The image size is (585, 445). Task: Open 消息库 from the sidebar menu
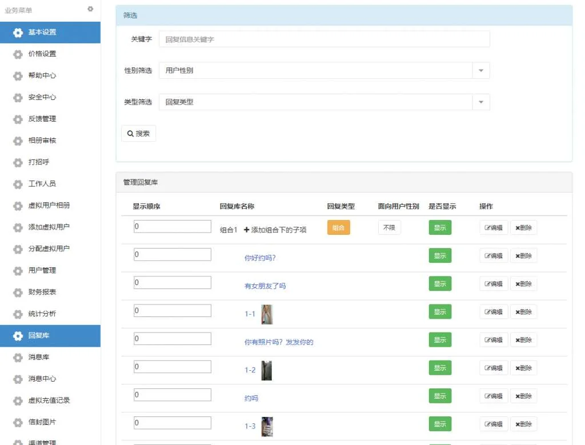[x=39, y=357]
